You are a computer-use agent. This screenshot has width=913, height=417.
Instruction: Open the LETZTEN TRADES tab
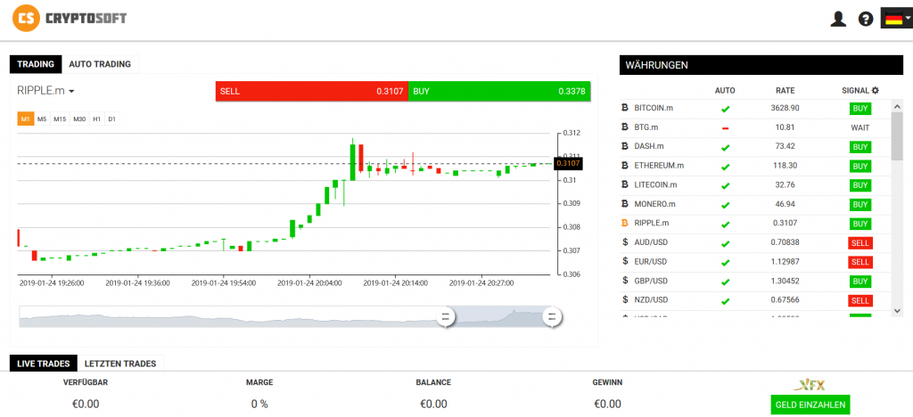[120, 364]
